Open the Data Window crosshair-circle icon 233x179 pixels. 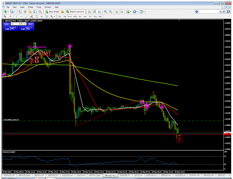coord(25,12)
